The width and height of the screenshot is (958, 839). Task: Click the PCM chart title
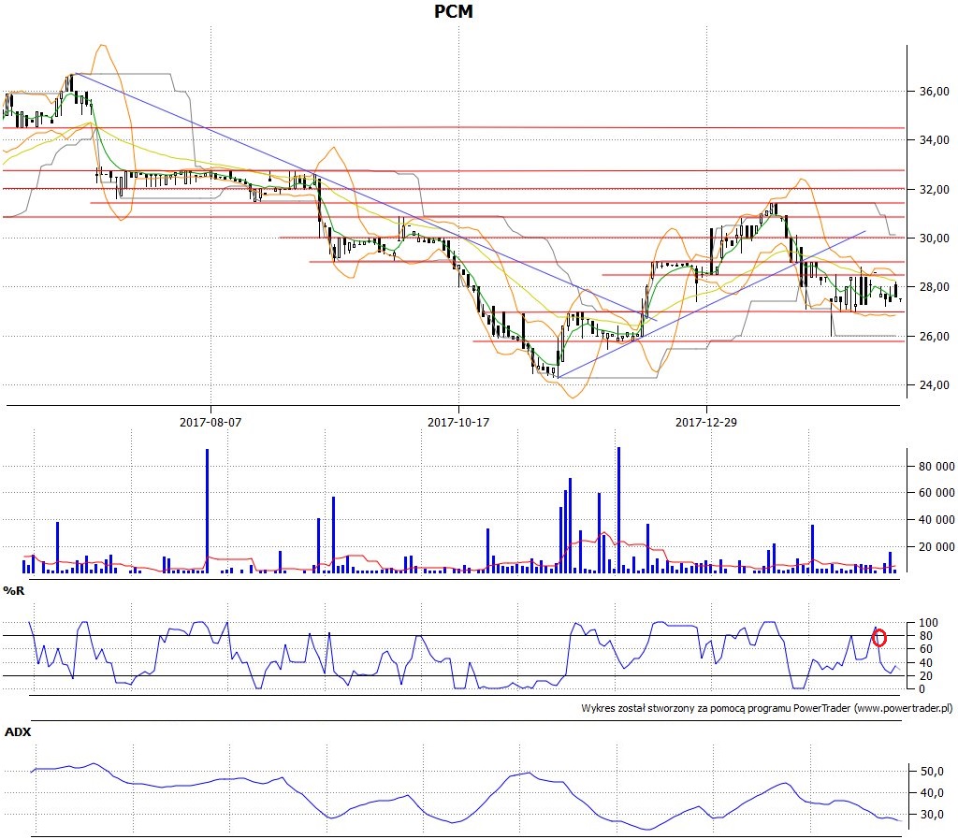tap(454, 11)
